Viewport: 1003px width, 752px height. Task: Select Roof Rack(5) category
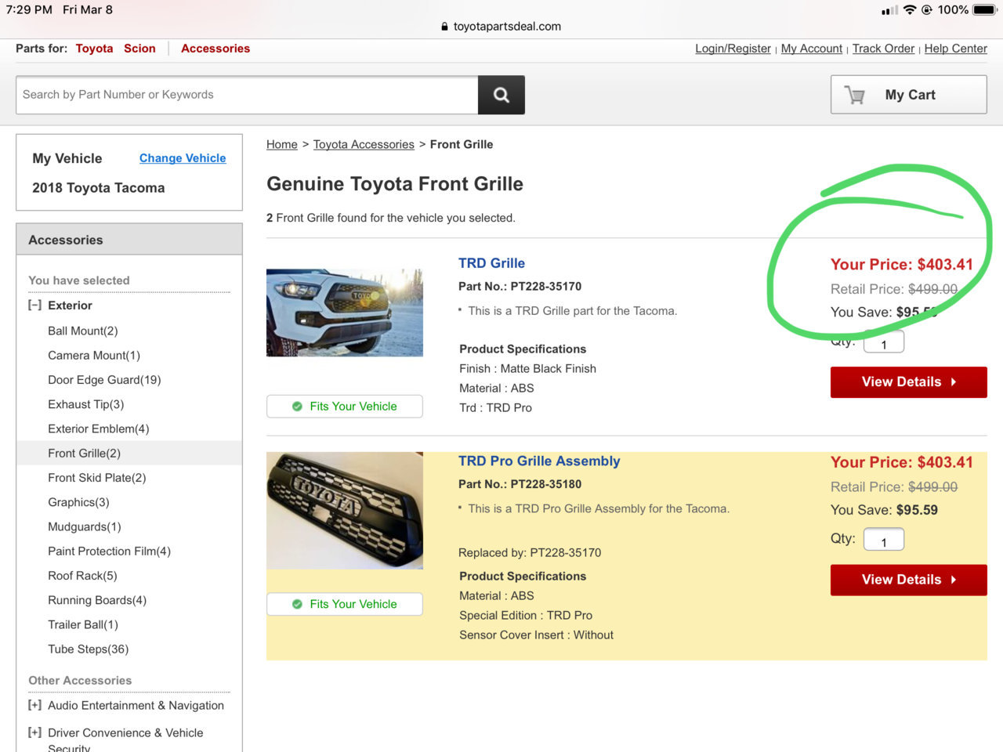coord(82,576)
